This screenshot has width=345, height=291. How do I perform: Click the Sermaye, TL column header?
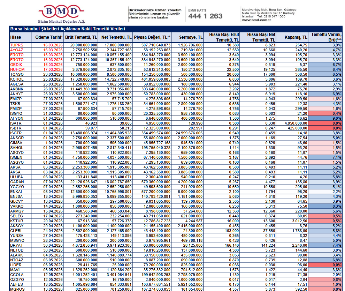click(191, 37)
